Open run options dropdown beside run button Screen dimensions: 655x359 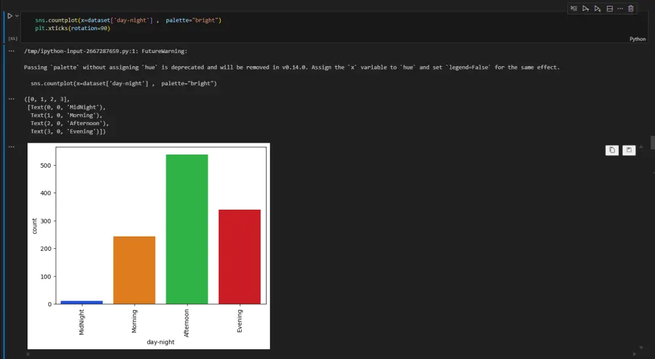tap(17, 16)
